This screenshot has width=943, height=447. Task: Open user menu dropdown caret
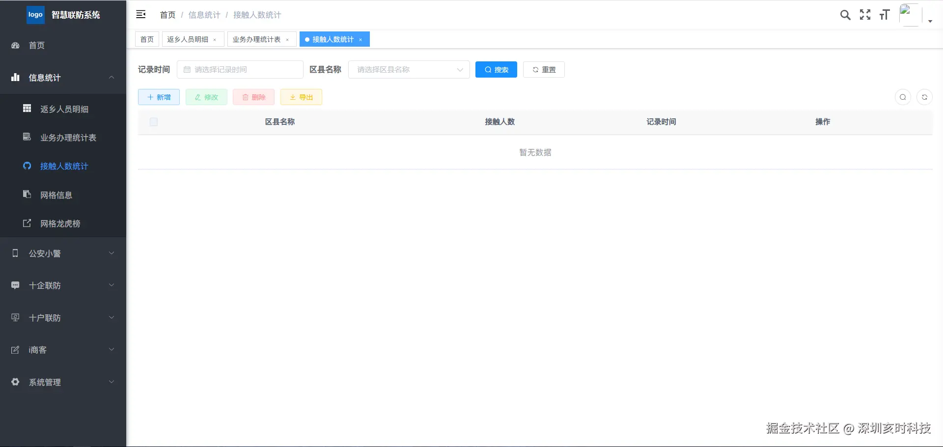pos(930,21)
